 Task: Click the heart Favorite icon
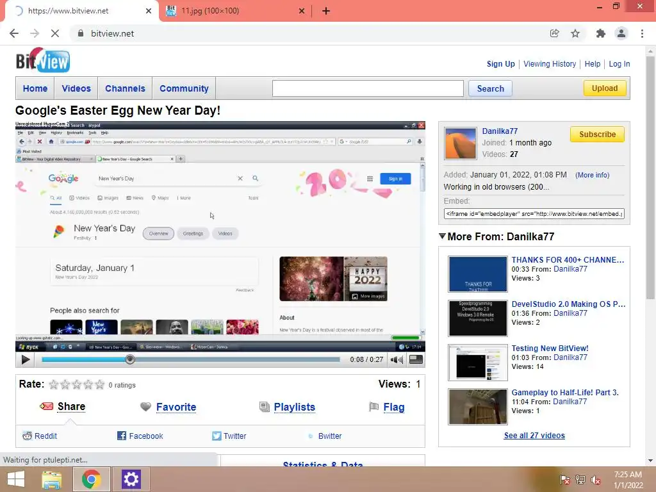tap(145, 407)
